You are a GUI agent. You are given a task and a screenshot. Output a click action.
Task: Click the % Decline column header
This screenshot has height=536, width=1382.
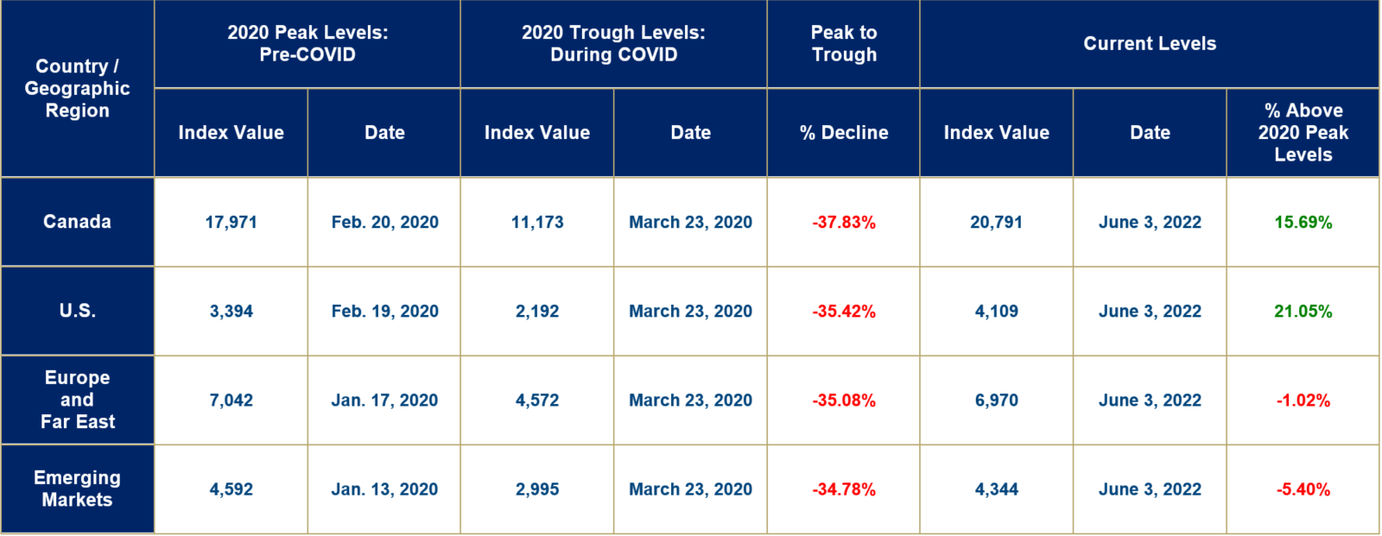pyautogui.click(x=844, y=133)
